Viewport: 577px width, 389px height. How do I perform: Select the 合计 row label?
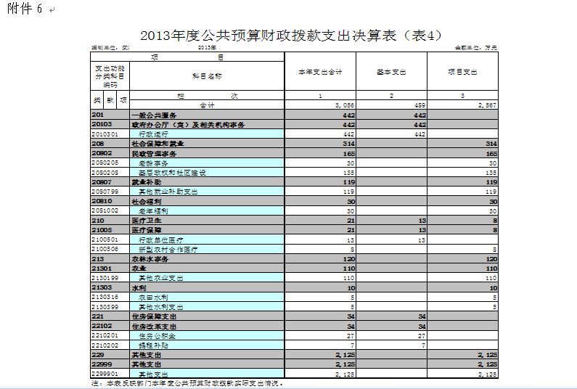(x=207, y=105)
